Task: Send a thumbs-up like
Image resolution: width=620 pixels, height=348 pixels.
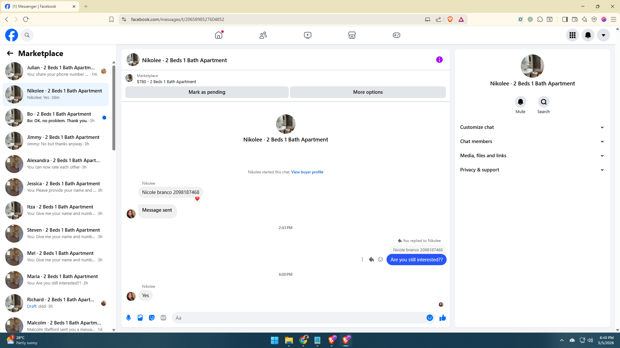Action: pos(443,318)
